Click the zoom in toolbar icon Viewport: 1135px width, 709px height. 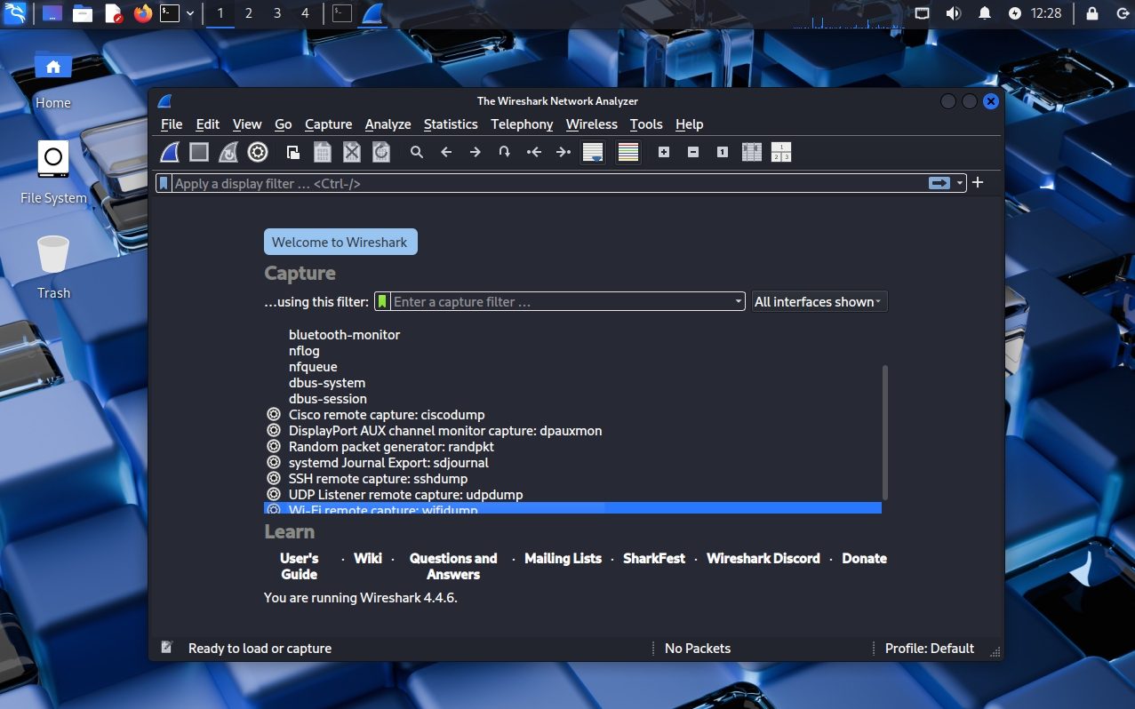[663, 152]
